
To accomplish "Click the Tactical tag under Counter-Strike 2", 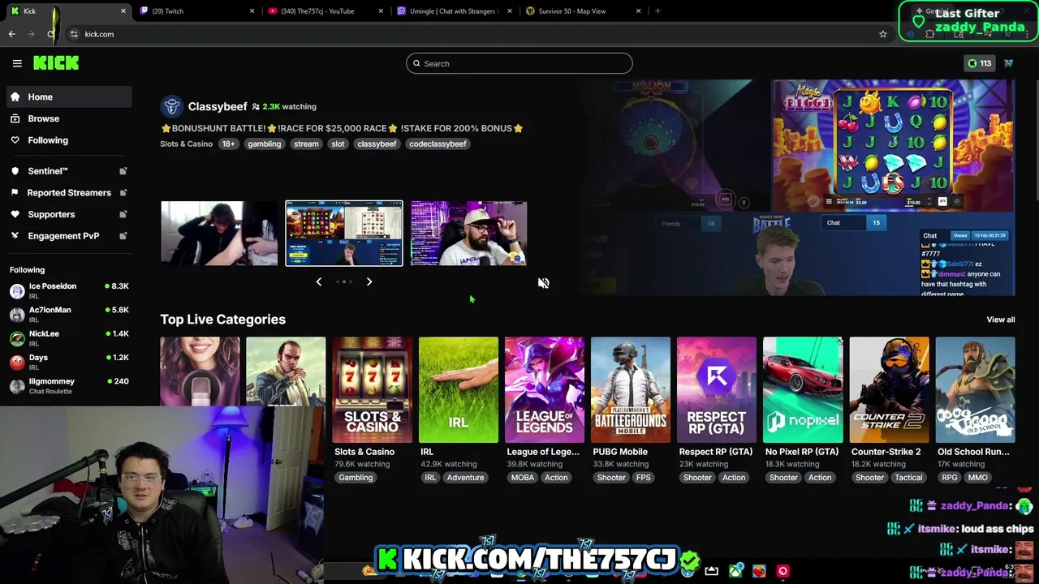I will pyautogui.click(x=908, y=478).
